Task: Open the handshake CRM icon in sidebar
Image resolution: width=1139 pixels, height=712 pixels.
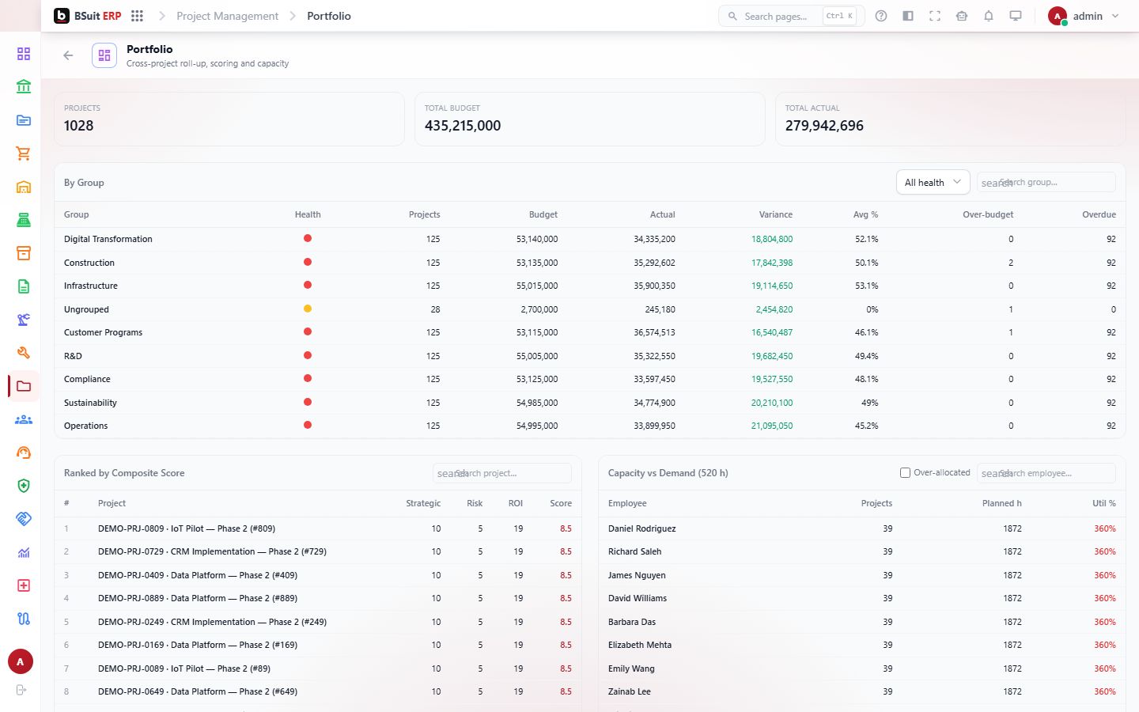Action: point(24,519)
